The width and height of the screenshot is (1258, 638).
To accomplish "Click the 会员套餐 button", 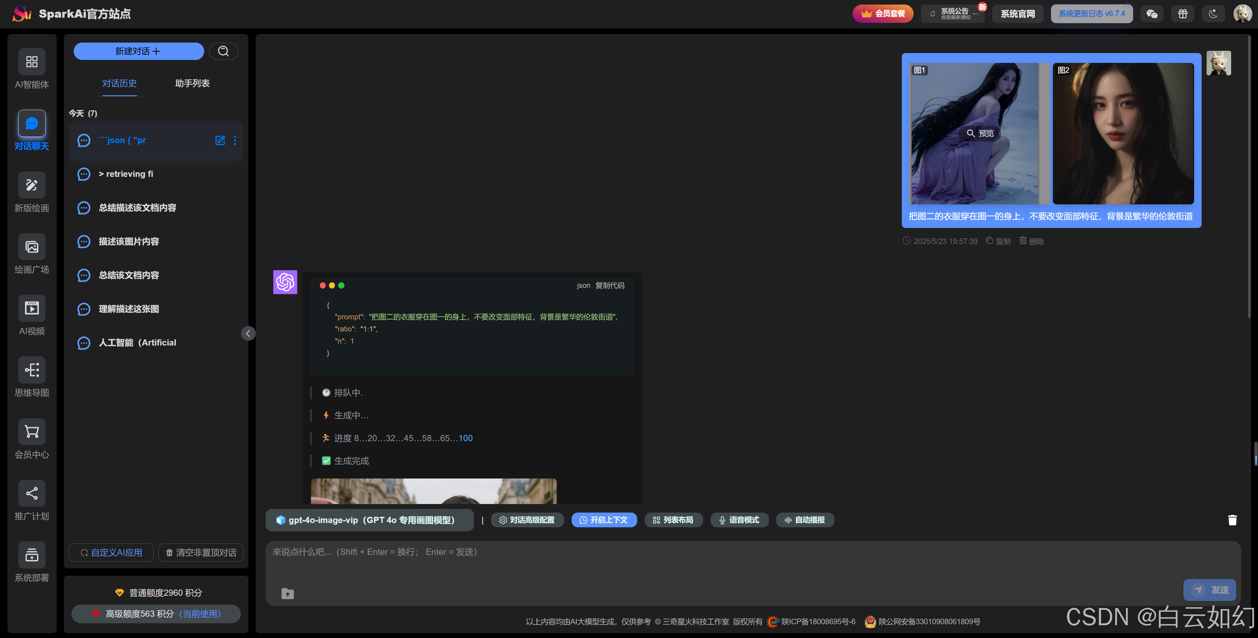I will pos(883,14).
